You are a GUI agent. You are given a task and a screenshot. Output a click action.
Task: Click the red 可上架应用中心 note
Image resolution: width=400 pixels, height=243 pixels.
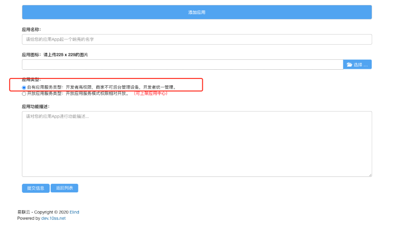click(151, 93)
